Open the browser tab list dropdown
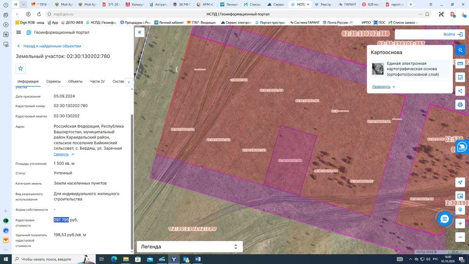This screenshot has height=264, width=469. tap(23, 5)
